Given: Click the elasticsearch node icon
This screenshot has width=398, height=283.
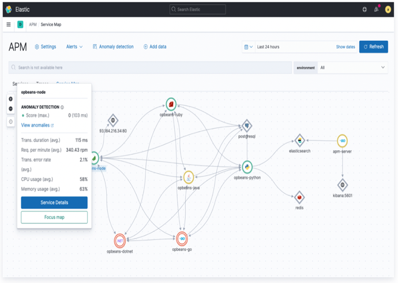Looking at the screenshot, I should 299,140.
